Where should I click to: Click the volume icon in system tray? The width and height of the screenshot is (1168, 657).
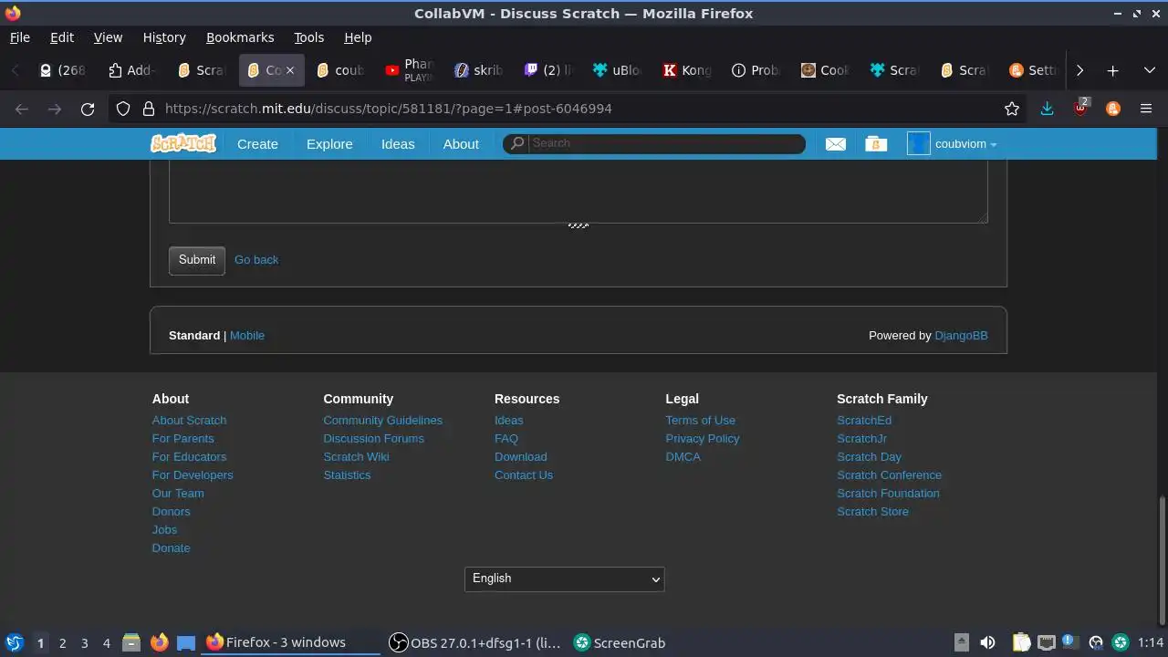987,642
